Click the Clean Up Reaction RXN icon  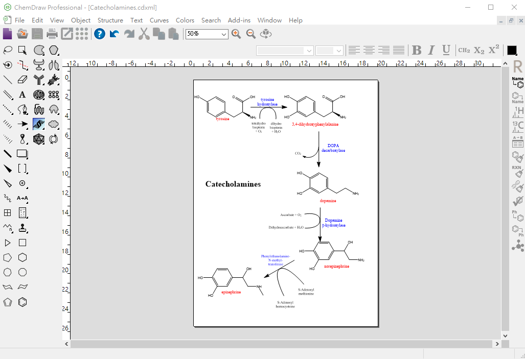tap(518, 171)
